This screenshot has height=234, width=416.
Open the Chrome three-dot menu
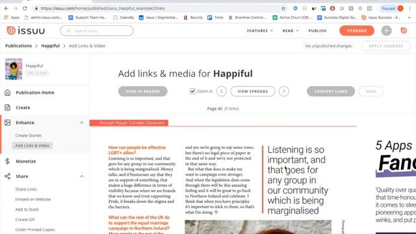click(x=410, y=8)
